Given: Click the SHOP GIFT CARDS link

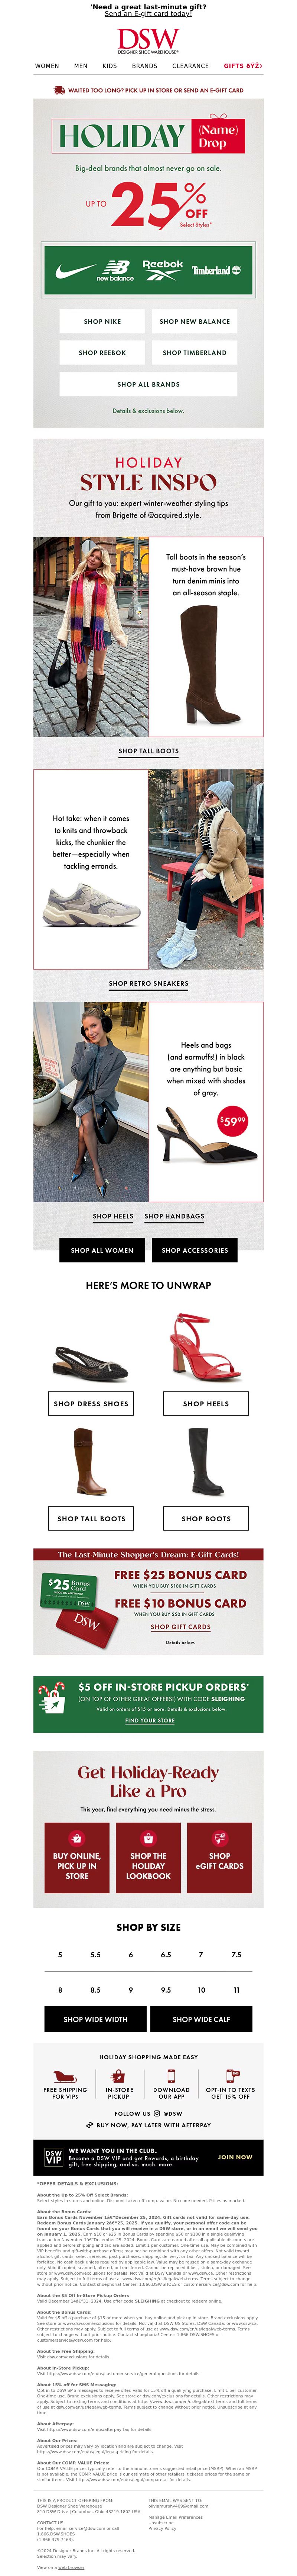Looking at the screenshot, I should 180,1627.
